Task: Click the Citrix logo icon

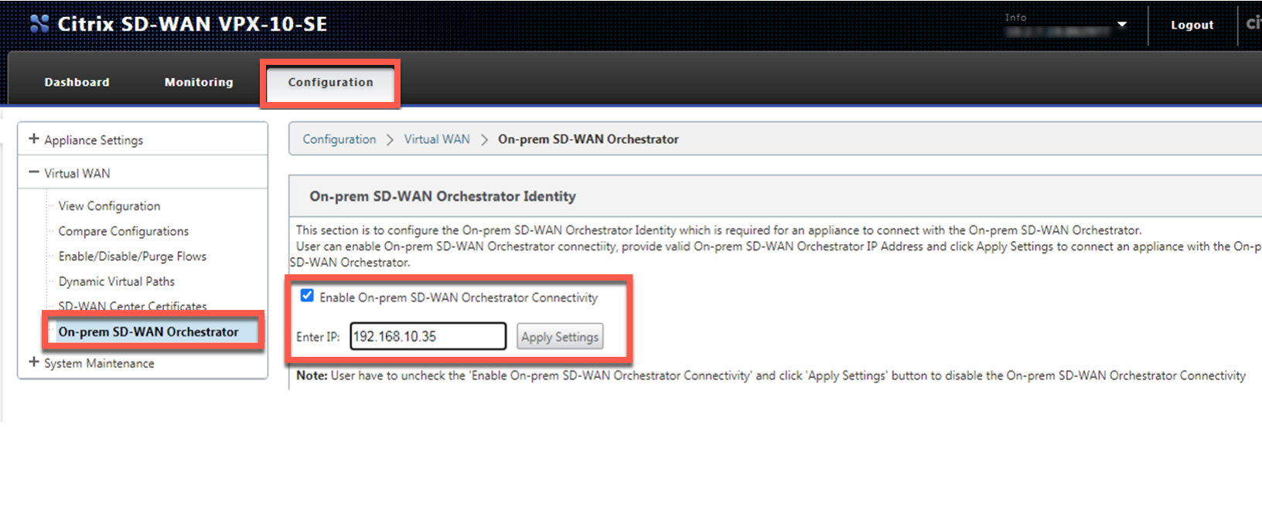Action: click(x=39, y=24)
